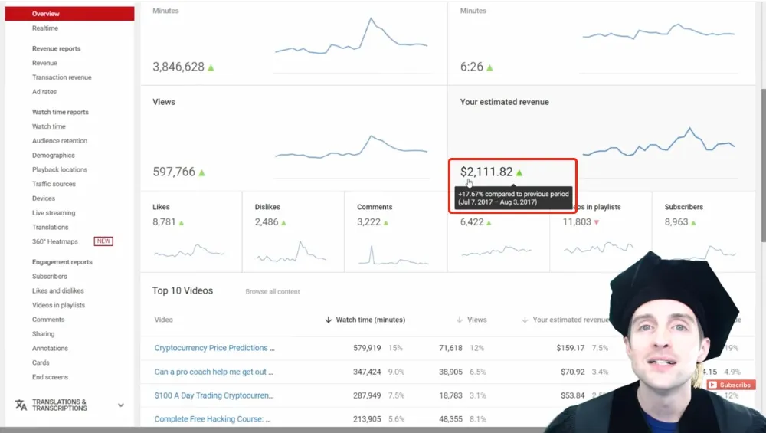Open Live streaming report

coord(54,213)
